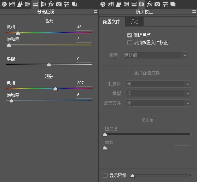Uncheck the 删除色差 checkbox

(129, 35)
